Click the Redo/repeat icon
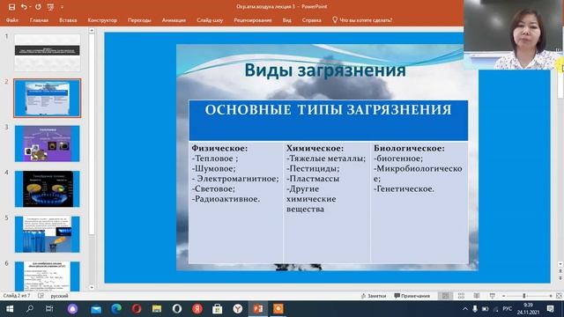The height and width of the screenshot is (317, 564). [38, 7]
